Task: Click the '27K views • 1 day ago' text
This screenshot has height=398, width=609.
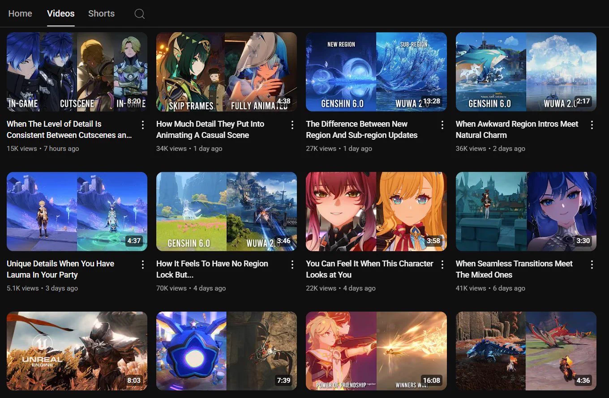Action: (x=339, y=149)
